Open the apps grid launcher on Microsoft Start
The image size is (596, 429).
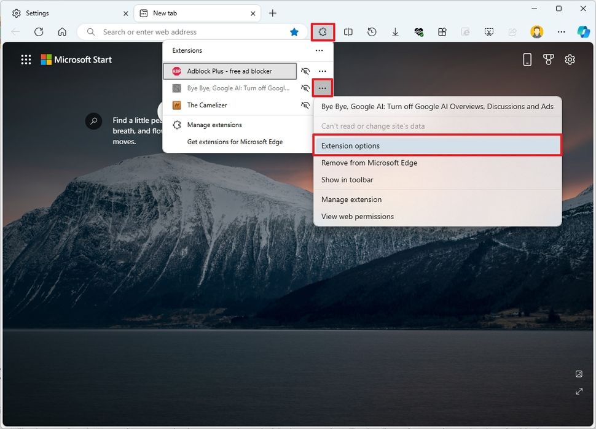(26, 60)
